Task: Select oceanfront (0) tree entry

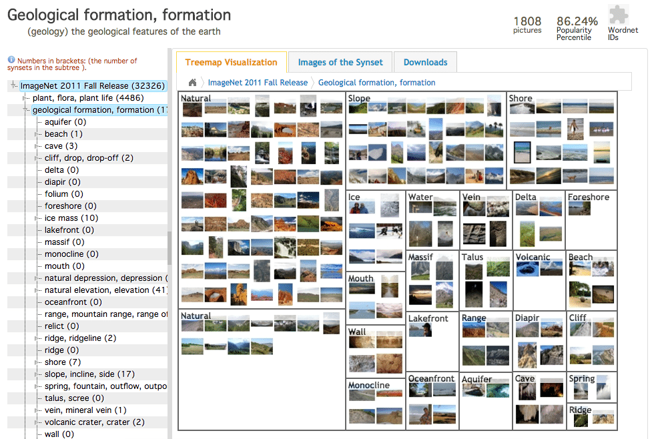Action: [x=73, y=302]
